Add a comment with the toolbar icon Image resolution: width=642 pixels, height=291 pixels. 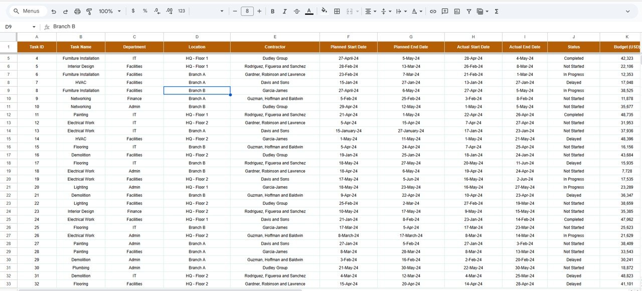coord(445,11)
